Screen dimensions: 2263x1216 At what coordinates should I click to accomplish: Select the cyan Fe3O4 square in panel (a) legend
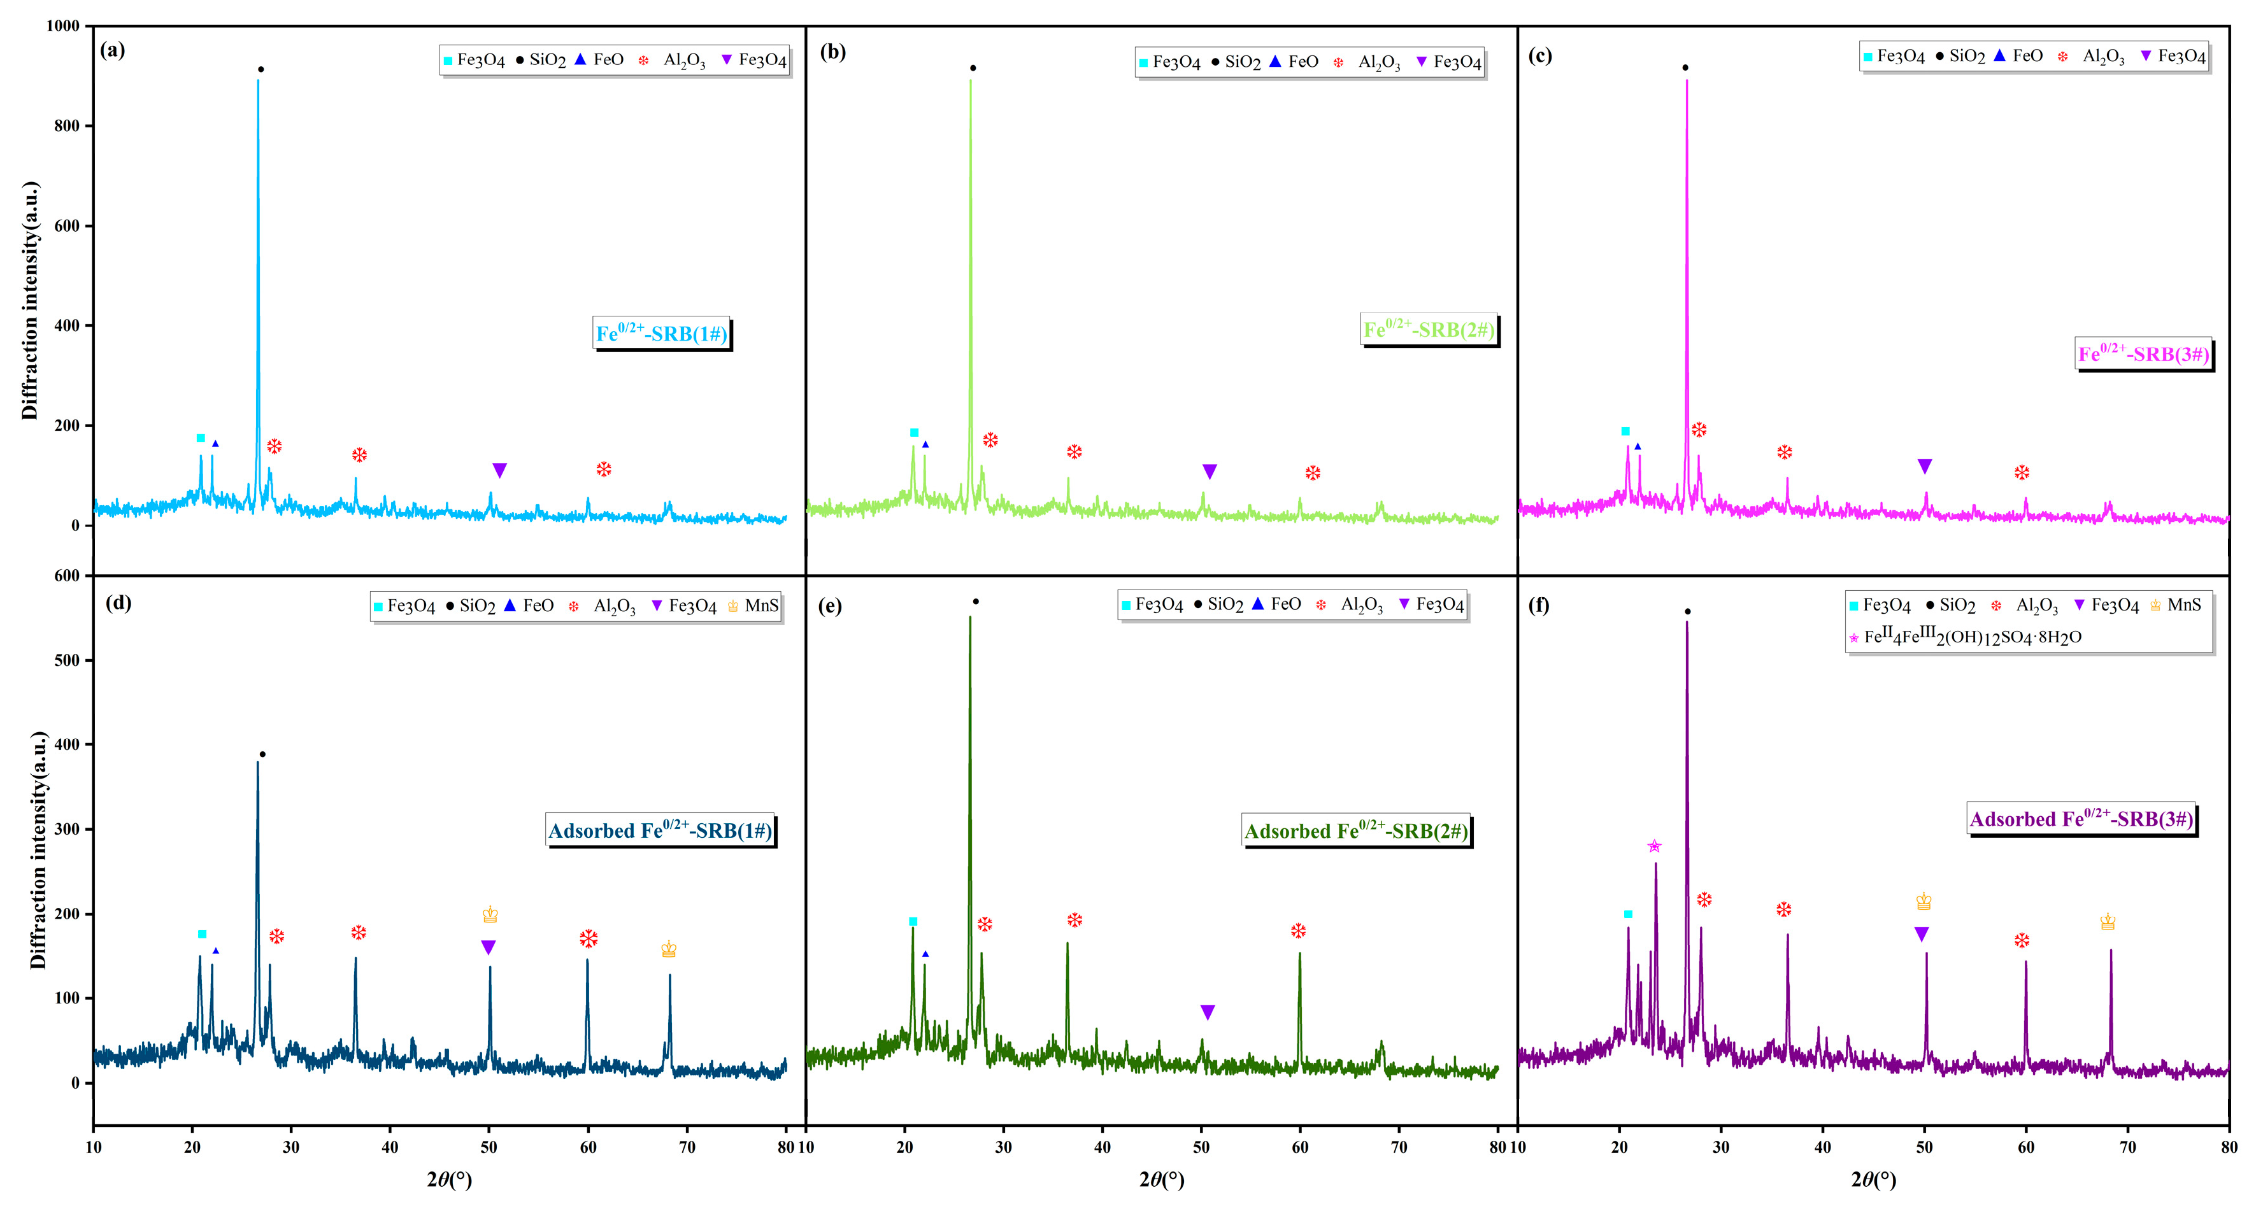448,60
